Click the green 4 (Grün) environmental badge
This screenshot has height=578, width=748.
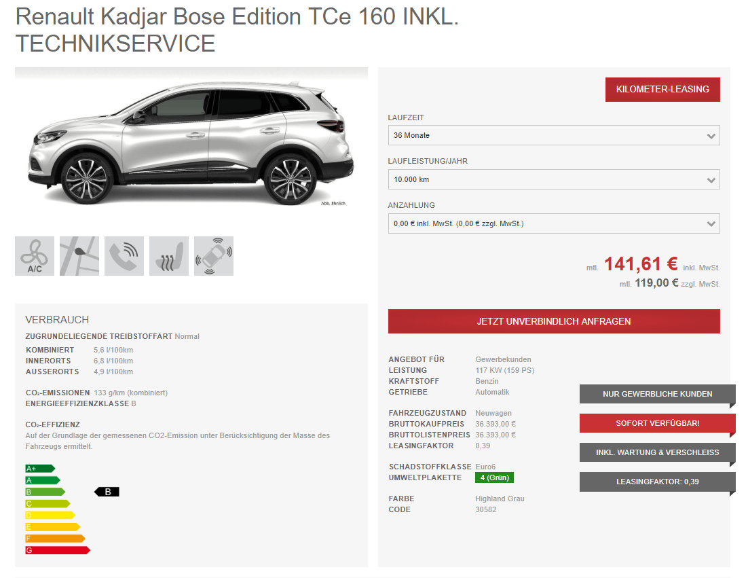[494, 477]
